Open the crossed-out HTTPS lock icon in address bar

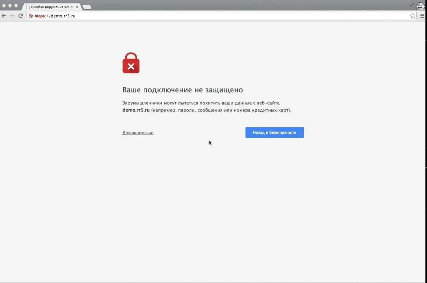pos(31,16)
